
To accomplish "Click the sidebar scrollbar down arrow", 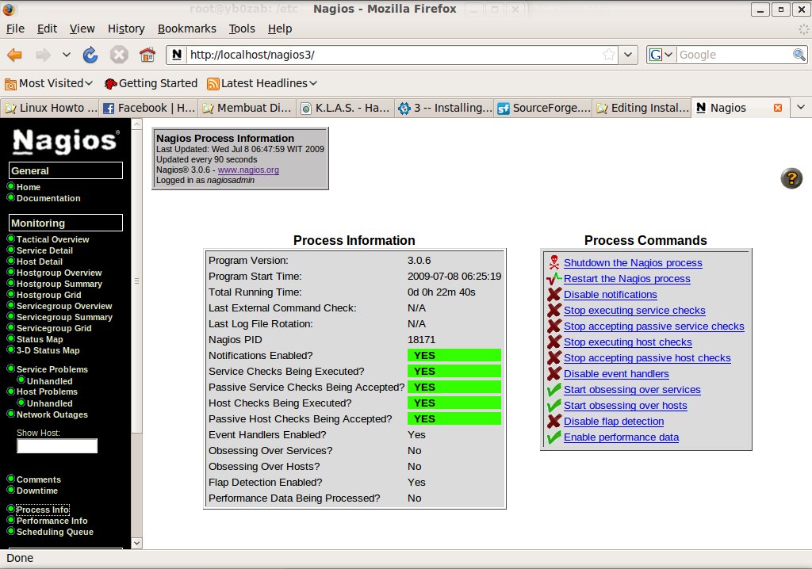I will tap(136, 542).
